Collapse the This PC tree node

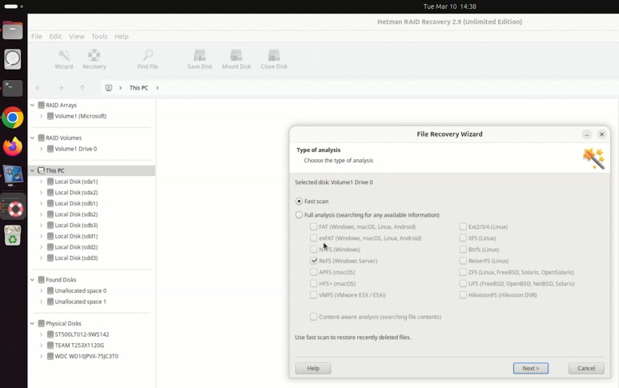pyautogui.click(x=32, y=170)
